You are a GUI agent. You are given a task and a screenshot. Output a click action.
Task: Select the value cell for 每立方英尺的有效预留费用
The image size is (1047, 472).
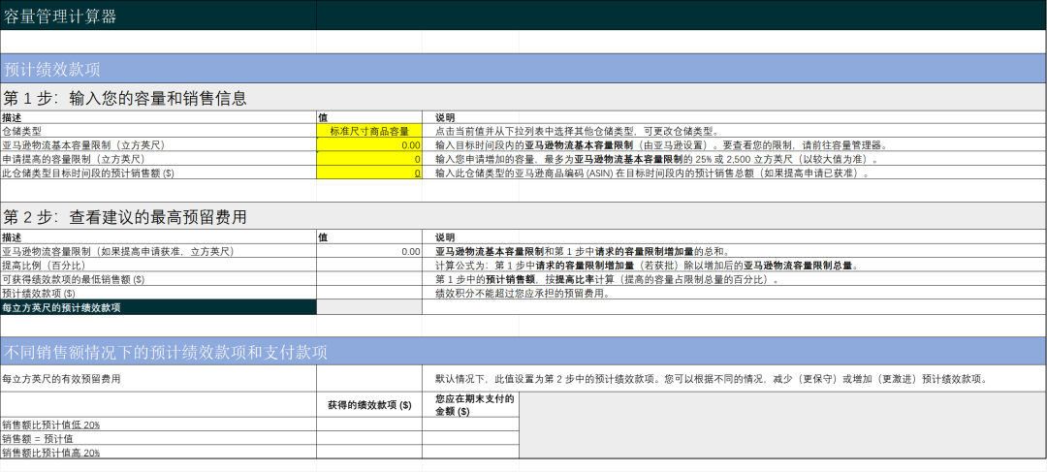(x=369, y=379)
